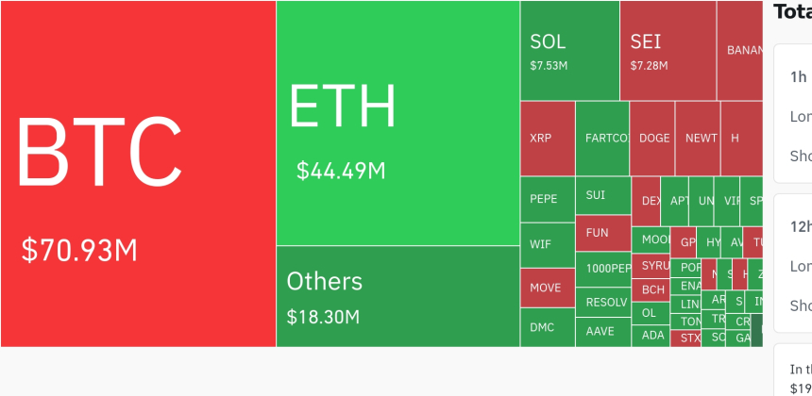This screenshot has height=396, width=812.
Task: Open the Others $18.30M tile
Action: point(398,296)
